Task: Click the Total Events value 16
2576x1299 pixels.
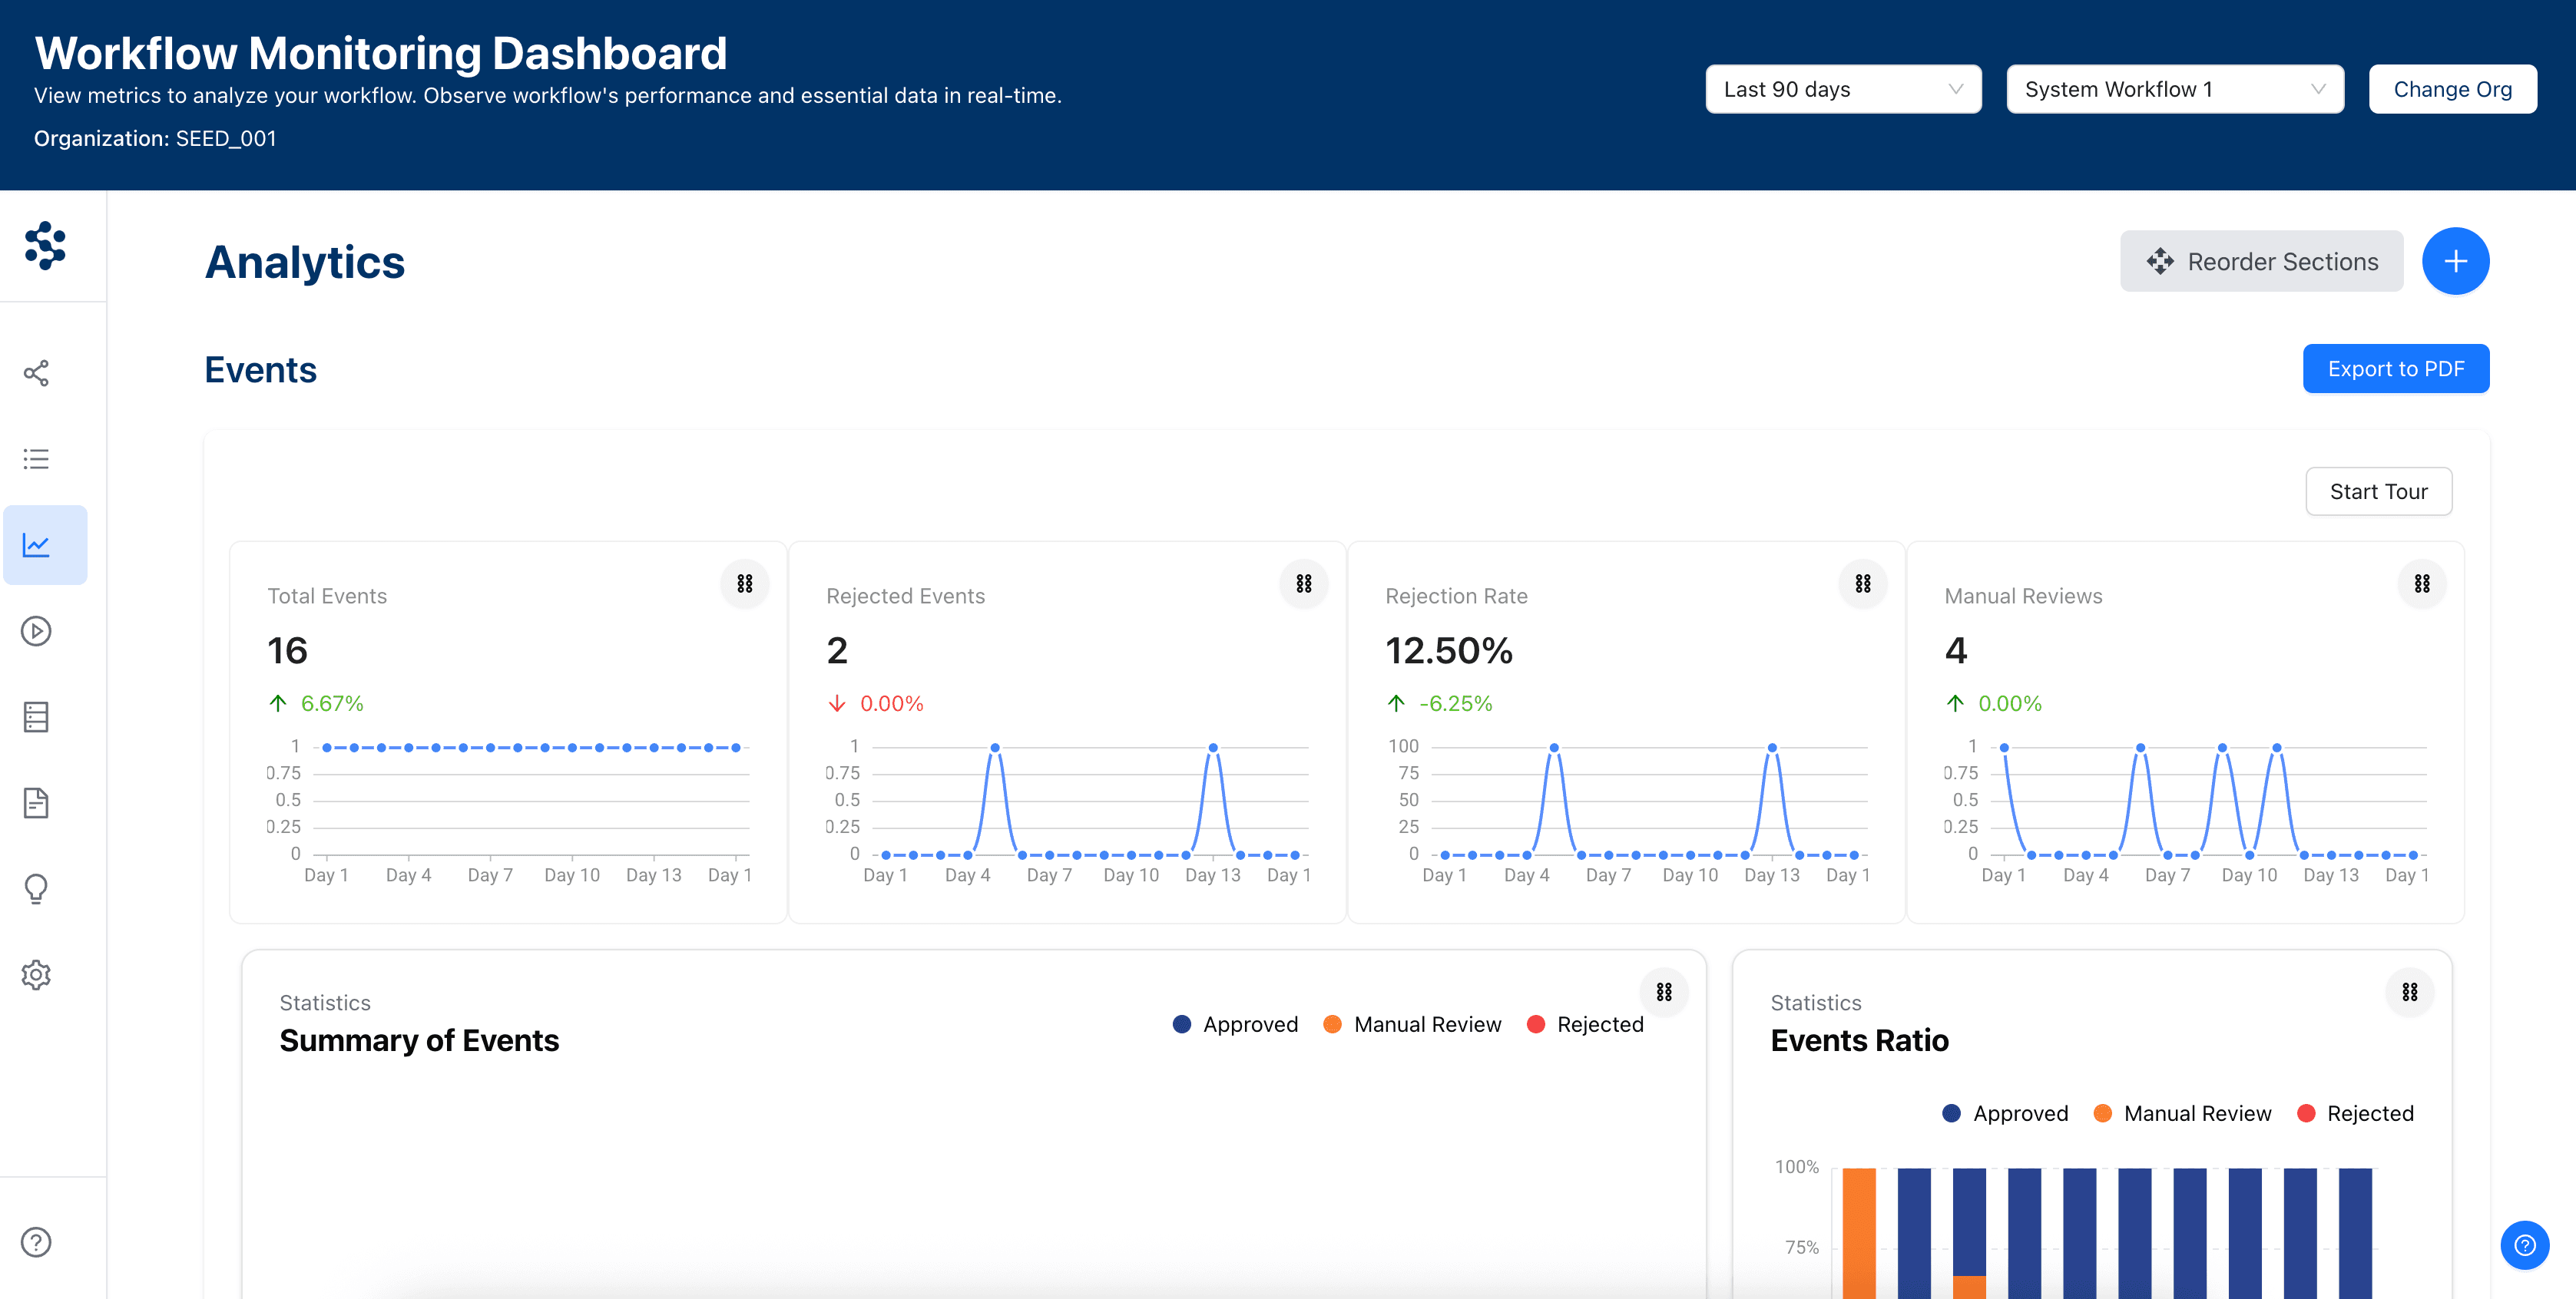Action: coord(287,650)
